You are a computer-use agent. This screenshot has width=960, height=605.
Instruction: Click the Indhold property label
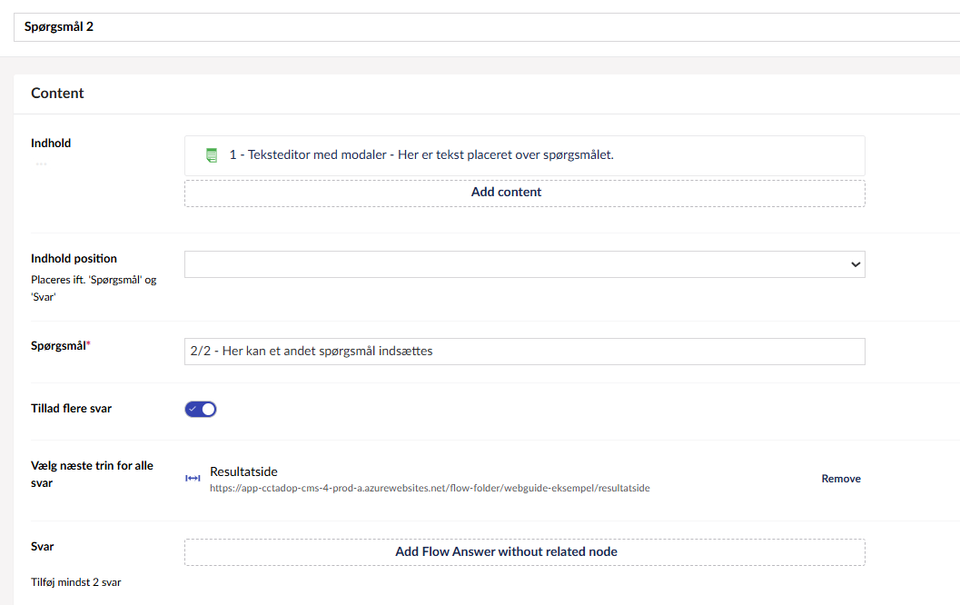[51, 144]
